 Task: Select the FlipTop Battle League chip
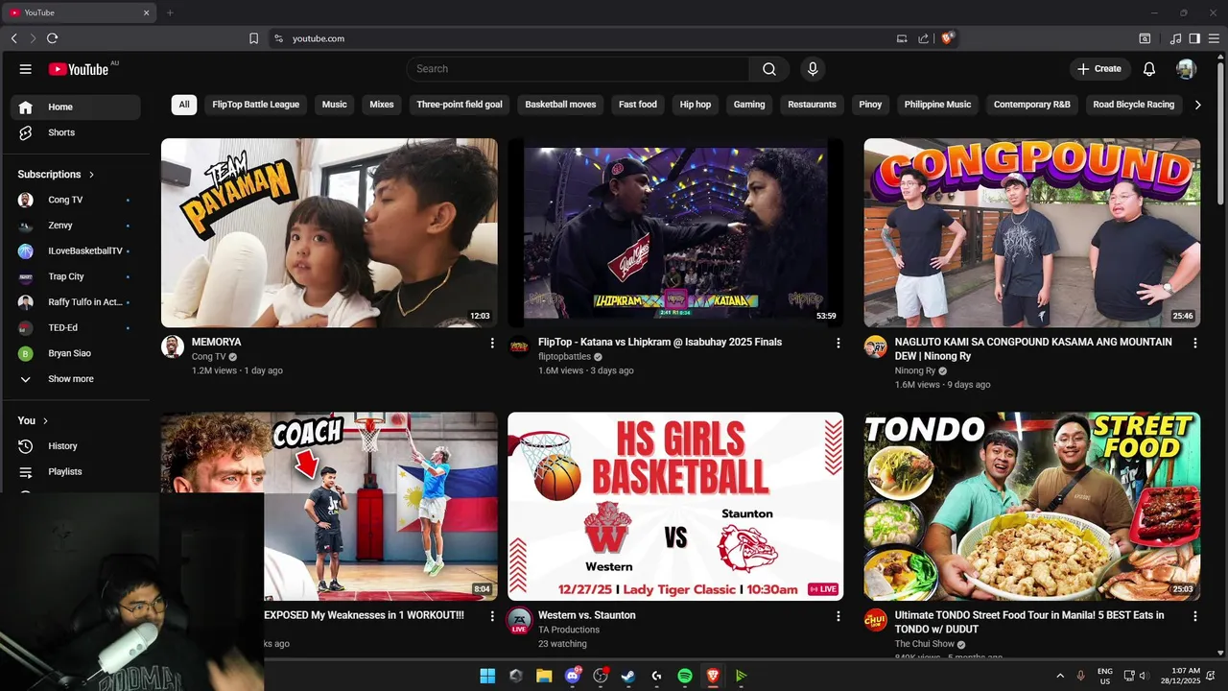[256, 105]
